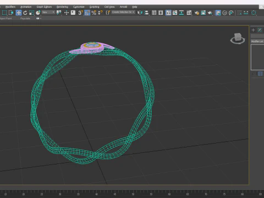The height and width of the screenshot is (198, 264).
Task: Click the Render Production teapot icon
Action: [x=210, y=13]
